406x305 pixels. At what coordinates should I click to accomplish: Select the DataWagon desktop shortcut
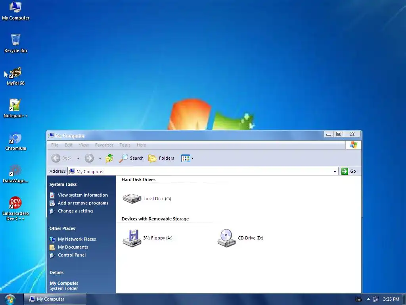click(15, 174)
